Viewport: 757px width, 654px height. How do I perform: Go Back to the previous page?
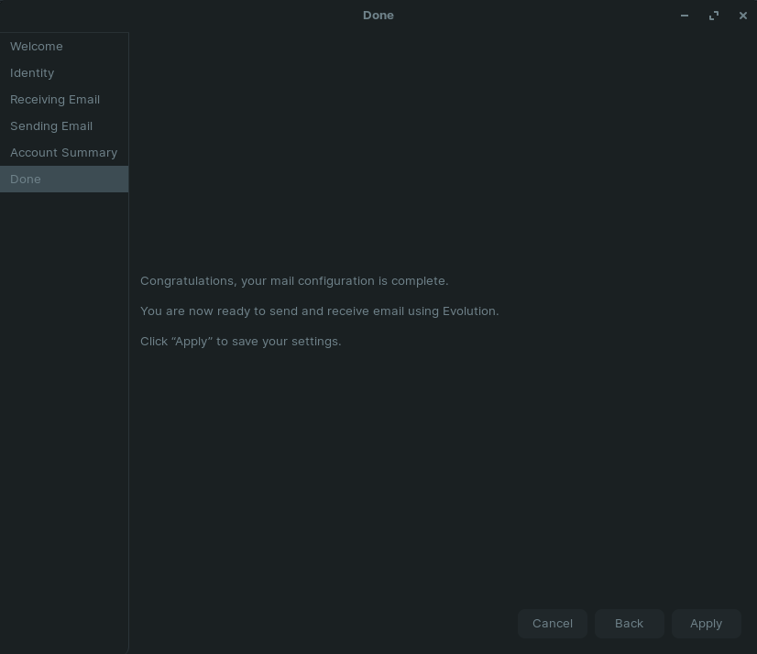(x=629, y=624)
